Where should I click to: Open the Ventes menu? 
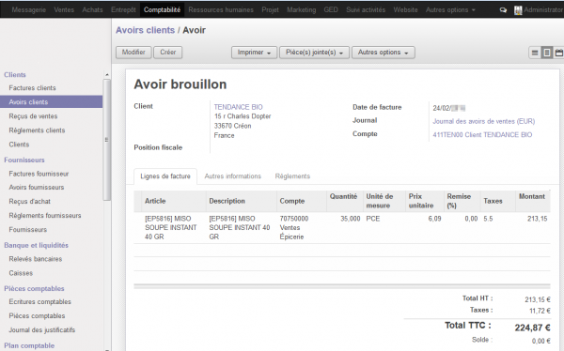pyautogui.click(x=64, y=10)
